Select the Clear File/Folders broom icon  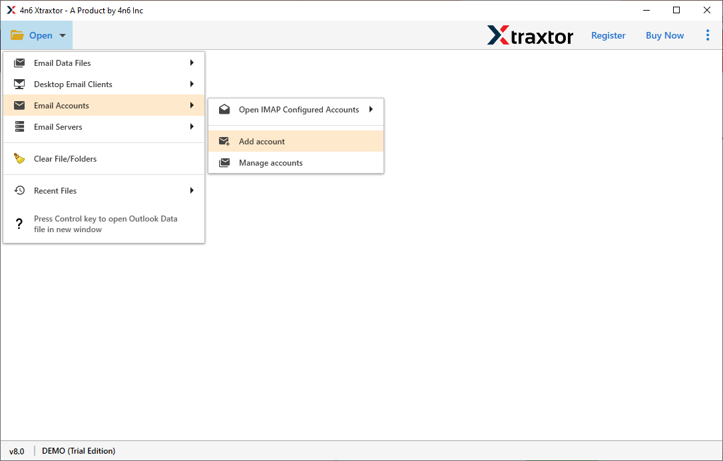19,158
